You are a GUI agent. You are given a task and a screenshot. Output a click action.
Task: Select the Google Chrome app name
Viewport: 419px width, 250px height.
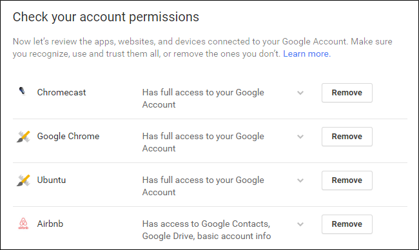click(68, 136)
